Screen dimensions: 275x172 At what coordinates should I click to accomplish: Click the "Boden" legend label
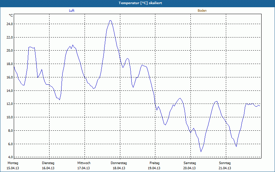202,11
